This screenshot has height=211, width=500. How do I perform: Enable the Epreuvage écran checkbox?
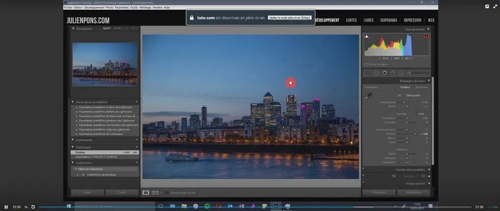coord(167,193)
